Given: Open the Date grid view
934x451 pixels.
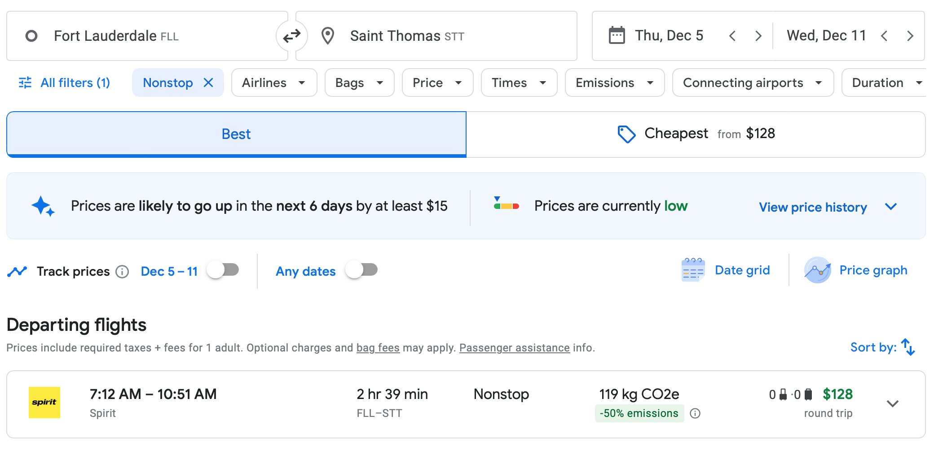Looking at the screenshot, I should (726, 270).
